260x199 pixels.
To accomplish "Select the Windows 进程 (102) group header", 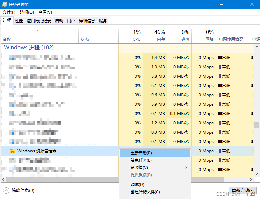I will pyautogui.click(x=29, y=48).
